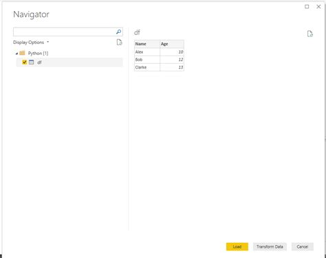Viewport: 326px width, 258px height.
Task: Maximize the Navigator window
Action: point(307,7)
